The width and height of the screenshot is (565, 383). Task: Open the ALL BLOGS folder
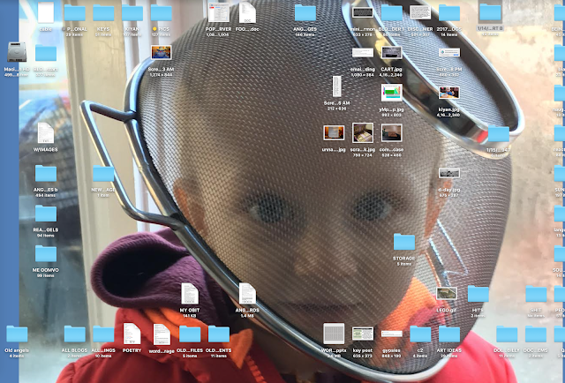pos(74,334)
